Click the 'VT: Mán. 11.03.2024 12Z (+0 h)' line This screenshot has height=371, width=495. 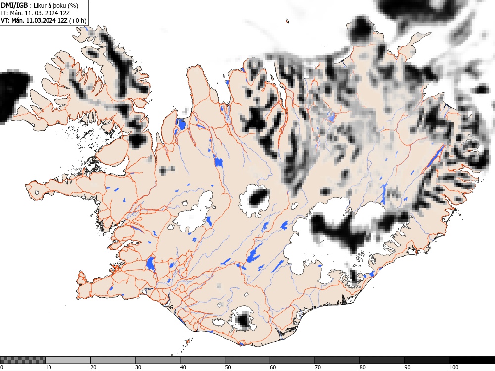(43, 21)
